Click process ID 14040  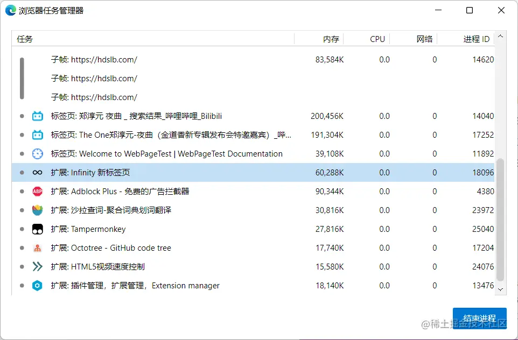tap(483, 116)
